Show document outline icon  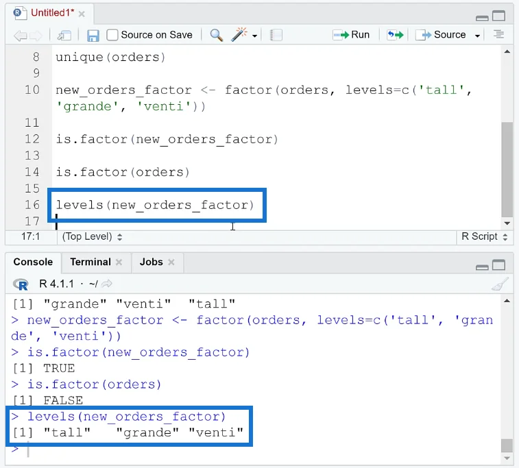[x=498, y=34]
